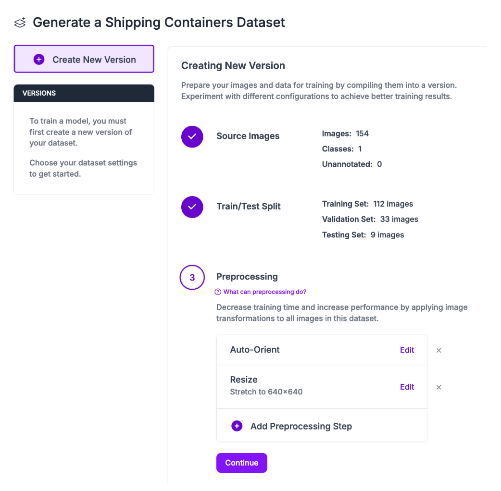Click the Train/Test Split checkmark circle
Screen dimensions: 501x491
point(192,207)
